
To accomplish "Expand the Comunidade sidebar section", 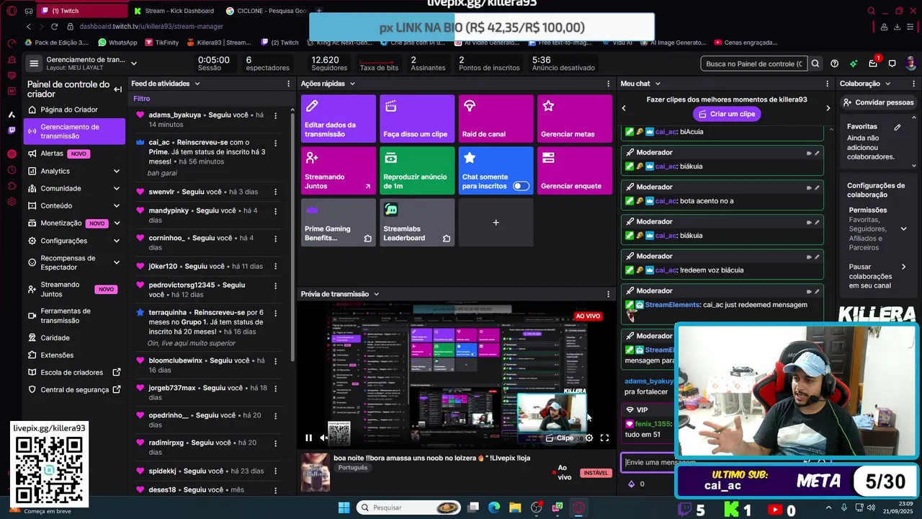I will 117,188.
